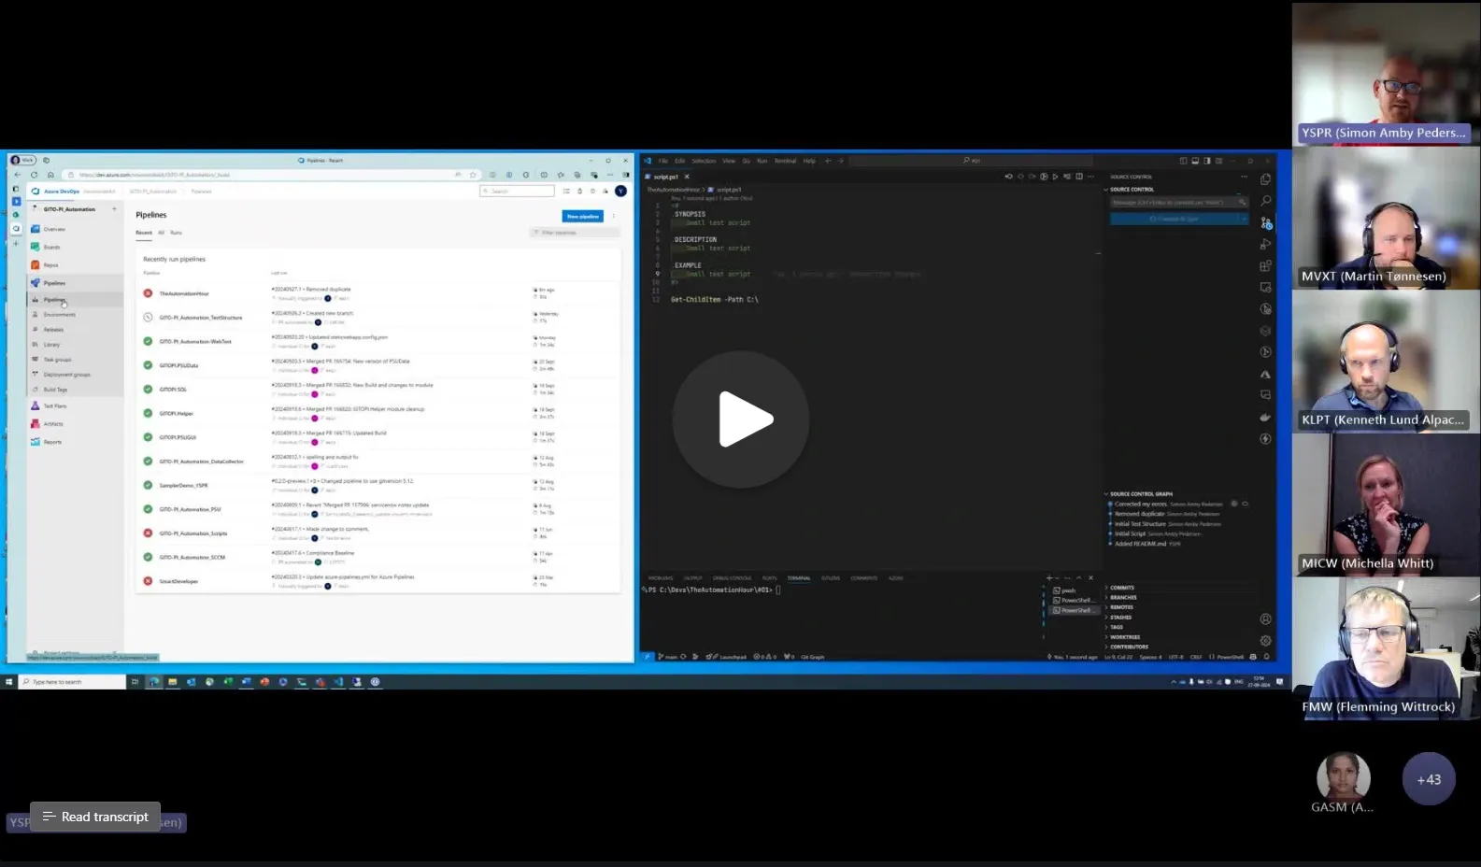Image resolution: width=1481 pixels, height=867 pixels.
Task: Select the Terminal tab in VS Code panel
Action: click(798, 578)
